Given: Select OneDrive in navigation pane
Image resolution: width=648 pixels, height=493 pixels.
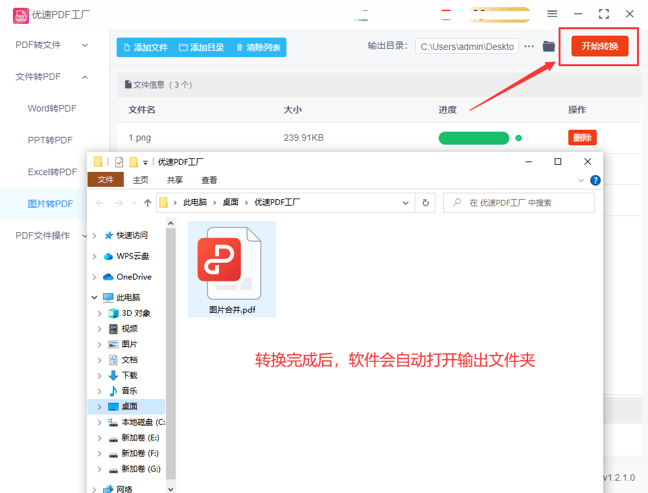Looking at the screenshot, I should pos(134,277).
